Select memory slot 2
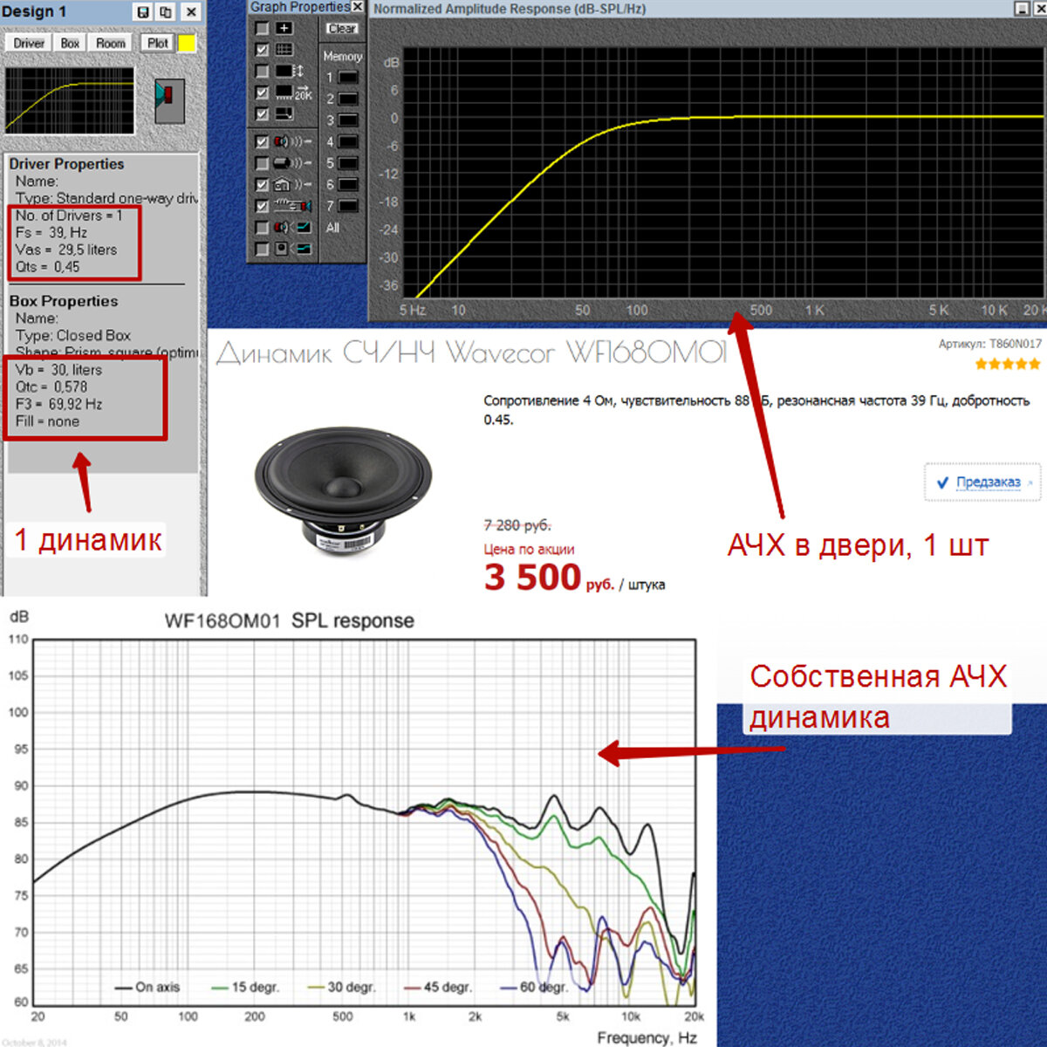This screenshot has width=1047, height=1047. tap(348, 99)
